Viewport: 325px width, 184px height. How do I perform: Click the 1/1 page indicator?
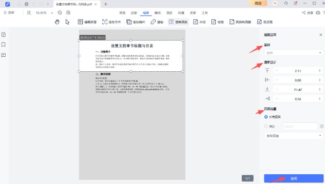click(x=247, y=178)
